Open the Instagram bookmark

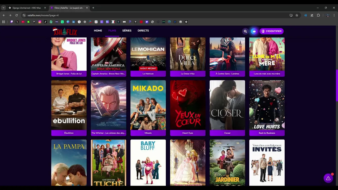40,22
